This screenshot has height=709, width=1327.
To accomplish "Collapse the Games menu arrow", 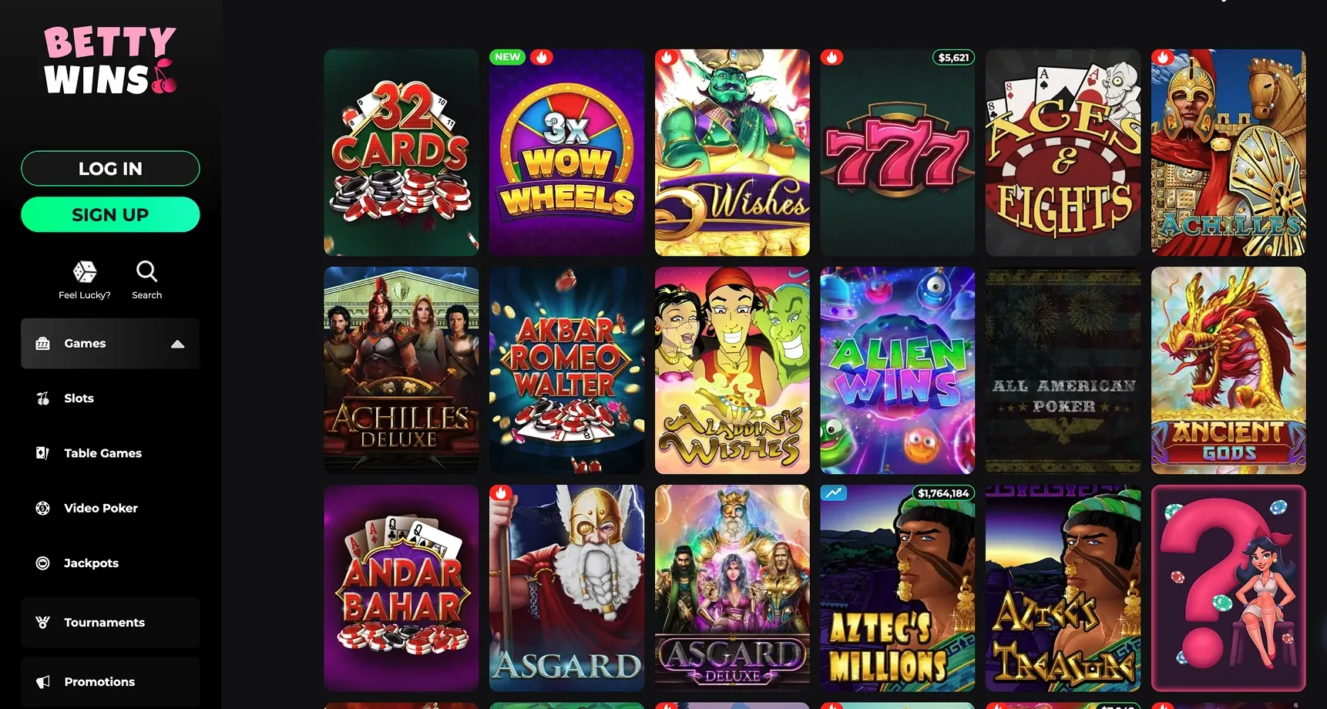I will 178,344.
